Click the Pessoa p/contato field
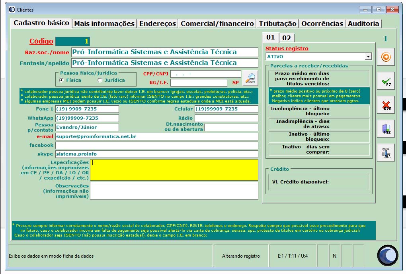The height and width of the screenshot is (274, 406). (87, 127)
